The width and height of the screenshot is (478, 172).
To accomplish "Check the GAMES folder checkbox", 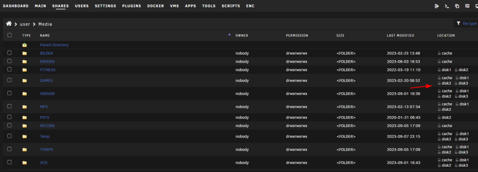I will pos(10,80).
